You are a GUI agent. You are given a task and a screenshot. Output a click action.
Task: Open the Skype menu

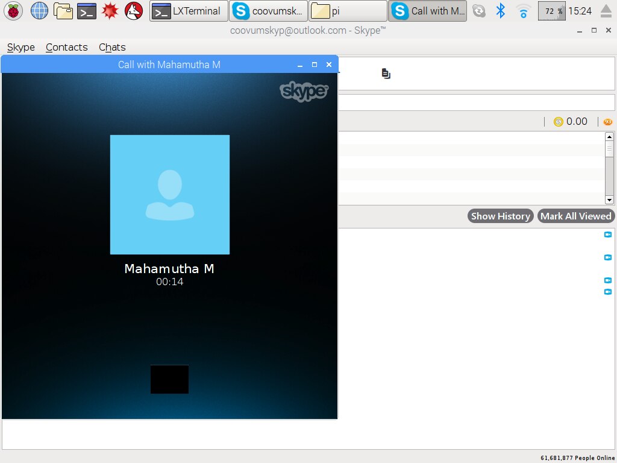(21, 47)
